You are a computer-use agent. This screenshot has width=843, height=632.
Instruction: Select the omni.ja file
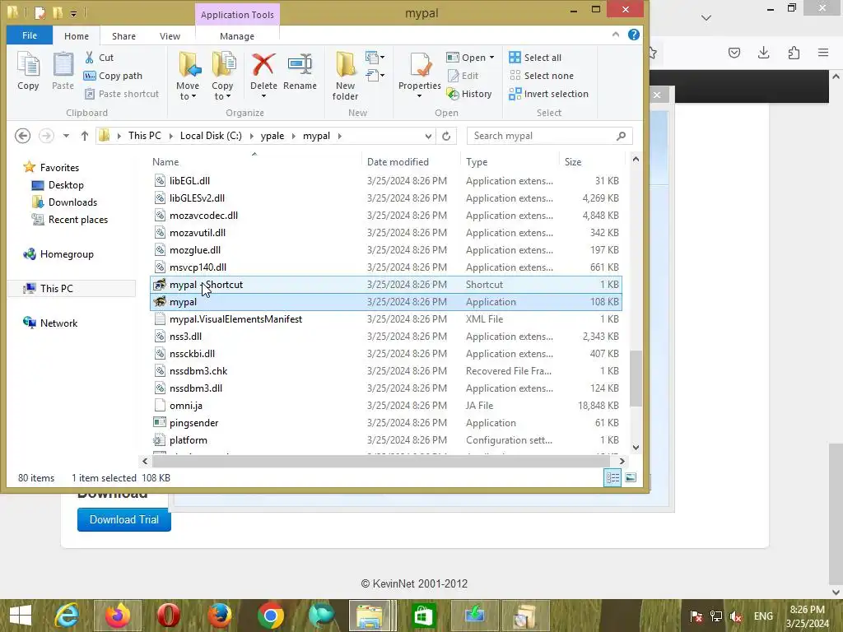click(385, 405)
